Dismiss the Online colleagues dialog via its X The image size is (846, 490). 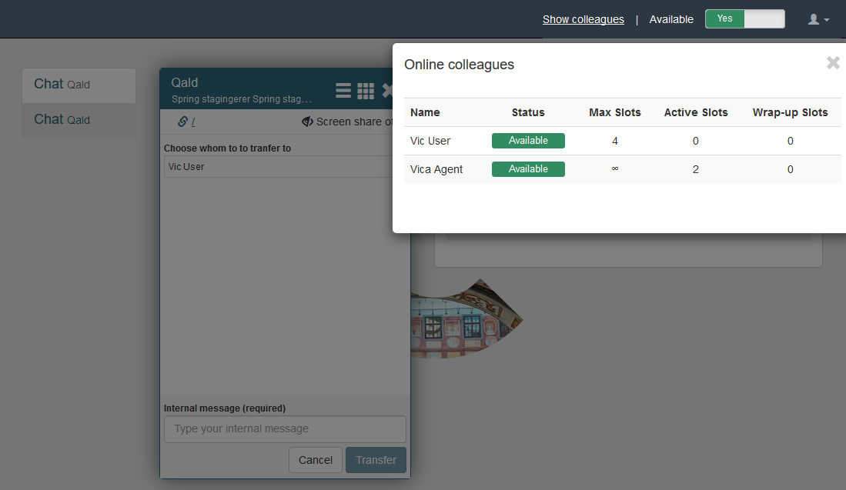click(x=833, y=63)
